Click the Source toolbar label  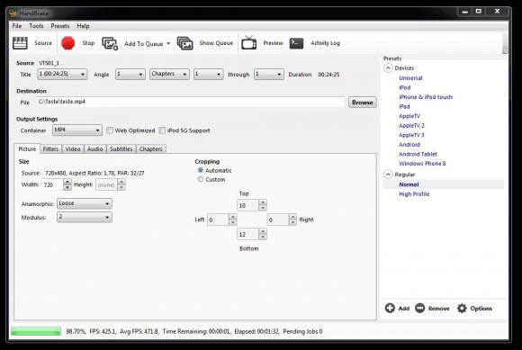pyautogui.click(x=43, y=43)
